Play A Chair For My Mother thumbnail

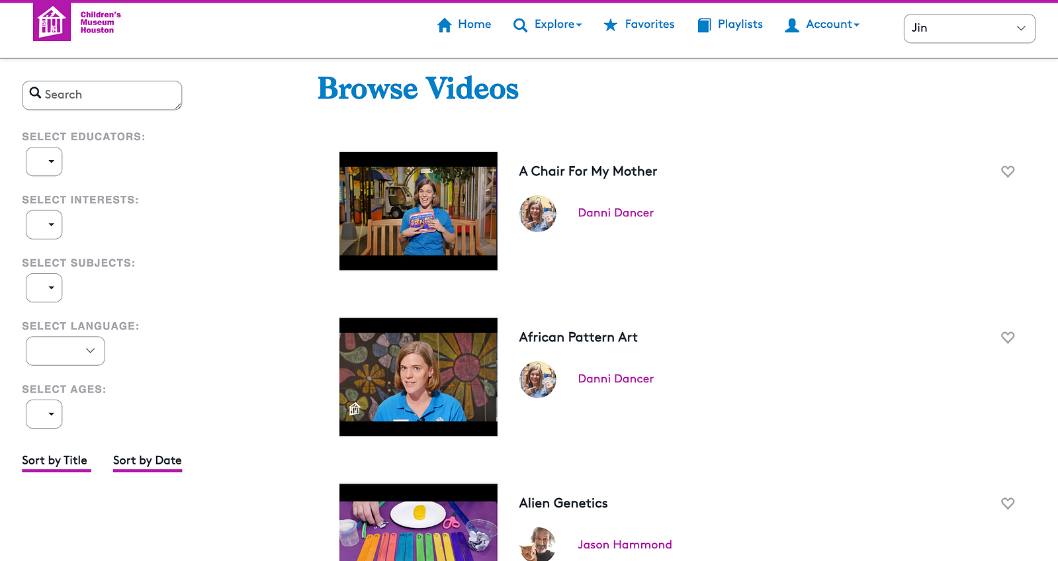tap(418, 211)
